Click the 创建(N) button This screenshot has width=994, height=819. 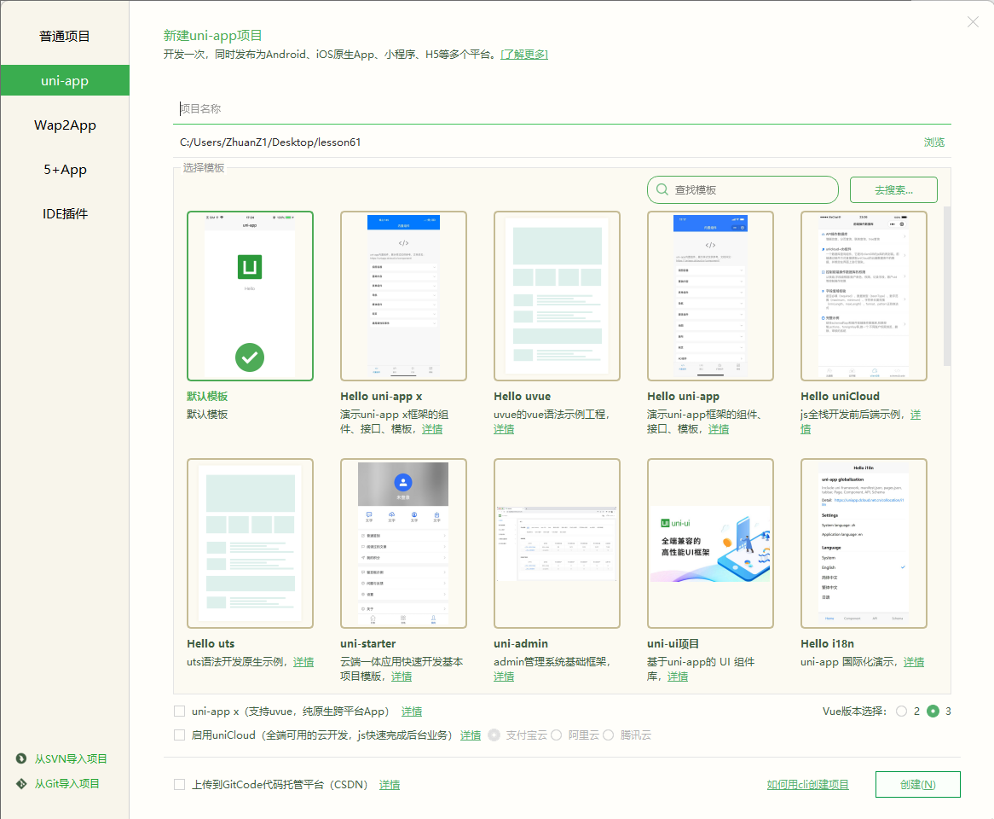[x=917, y=784]
